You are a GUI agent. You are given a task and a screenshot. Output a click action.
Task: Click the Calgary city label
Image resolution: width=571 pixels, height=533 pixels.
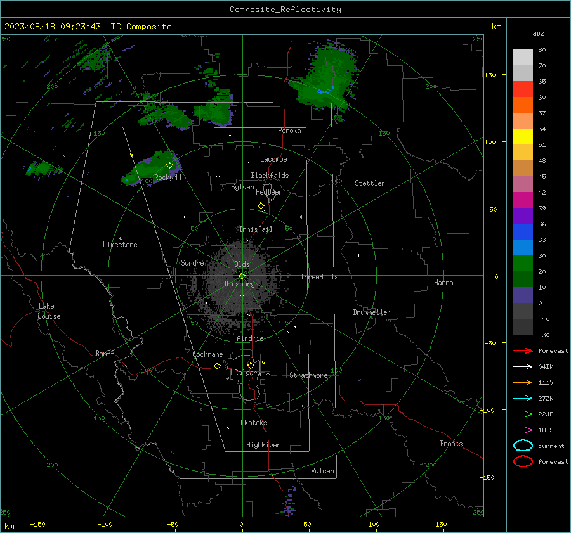[247, 373]
